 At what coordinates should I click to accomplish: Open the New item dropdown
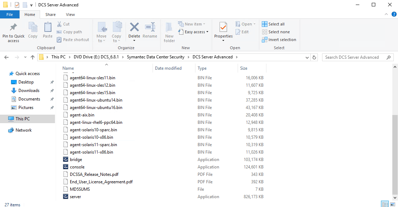coord(192,24)
